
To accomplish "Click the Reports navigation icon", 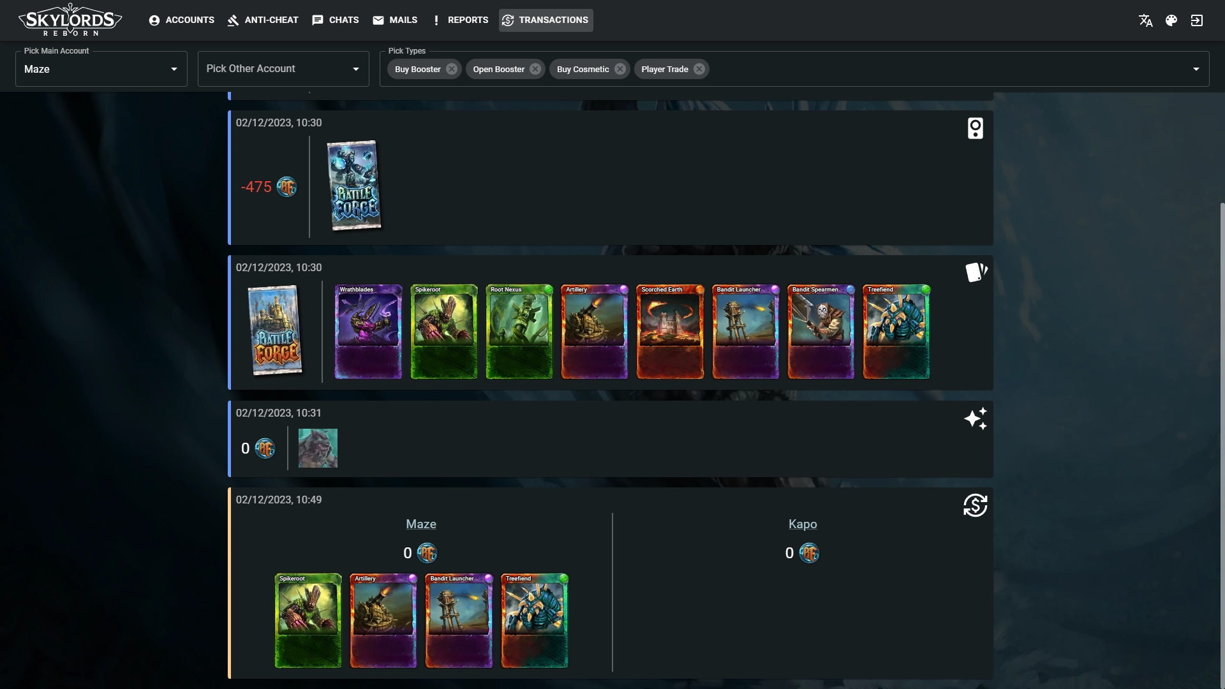I will 436,20.
